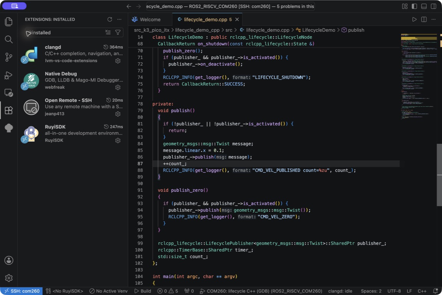Open the Manage gear in activity bar
The height and width of the screenshot is (295, 442).
pos(9,278)
